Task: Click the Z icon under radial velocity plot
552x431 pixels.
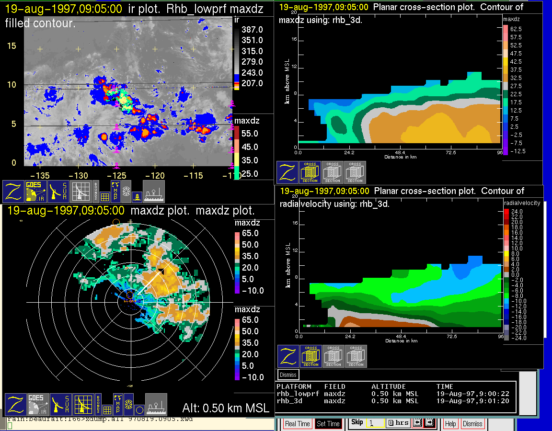Action: [288, 356]
